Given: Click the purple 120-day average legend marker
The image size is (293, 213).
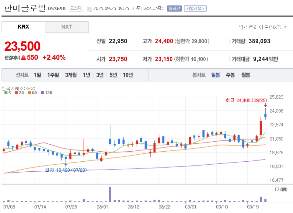Looking at the screenshot, I should tap(42, 93).
